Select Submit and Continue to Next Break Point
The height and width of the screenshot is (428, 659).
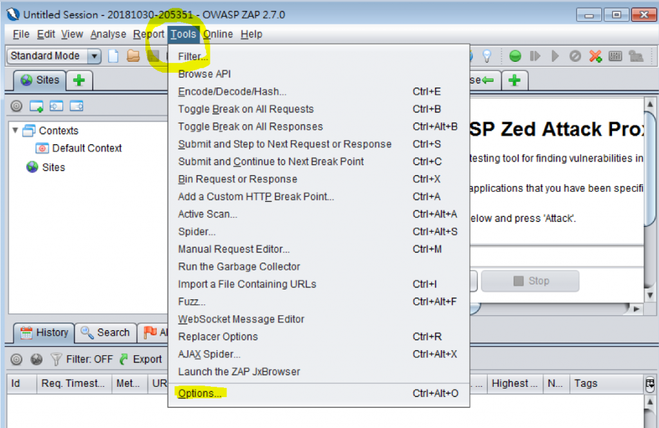[319, 162]
